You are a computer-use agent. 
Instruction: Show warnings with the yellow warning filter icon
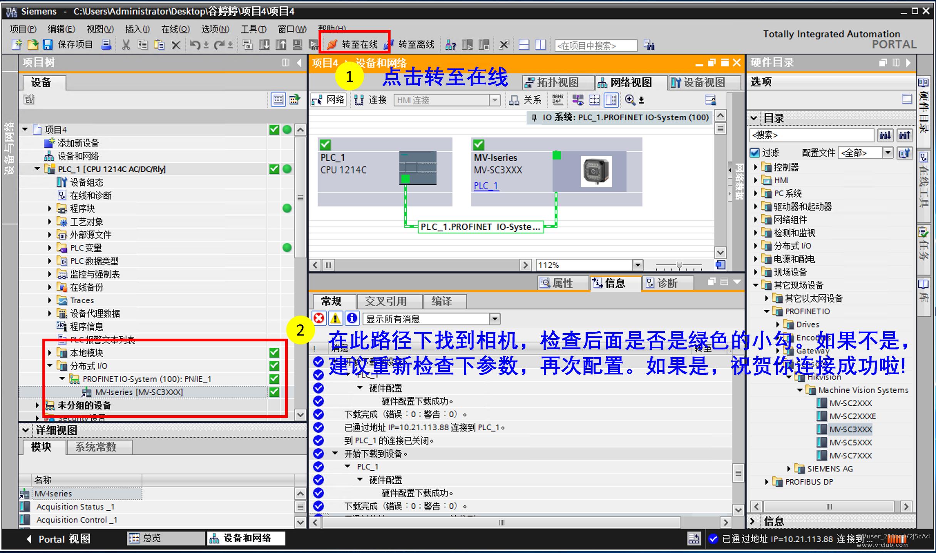[335, 318]
